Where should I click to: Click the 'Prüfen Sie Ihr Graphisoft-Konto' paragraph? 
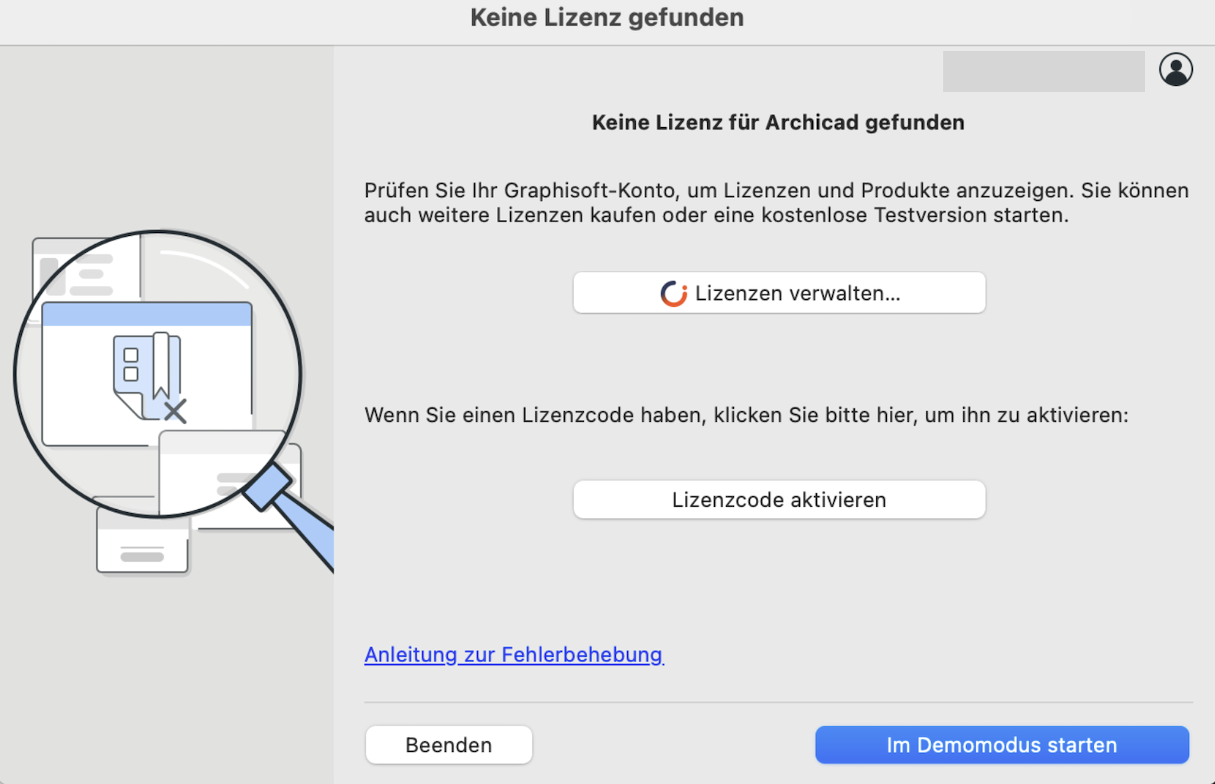tap(777, 202)
